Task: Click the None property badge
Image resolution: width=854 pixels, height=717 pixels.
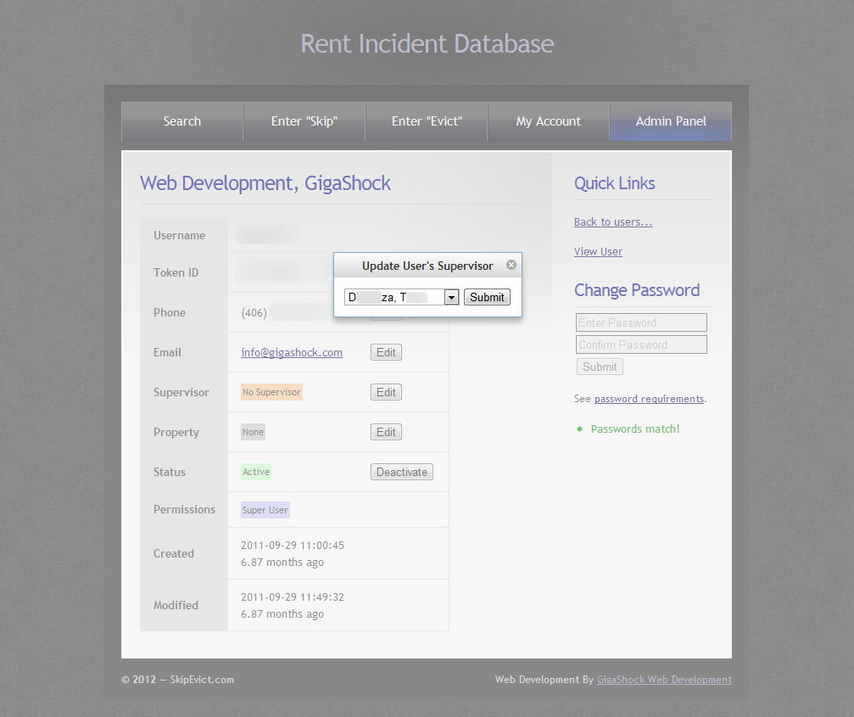Action: click(254, 432)
